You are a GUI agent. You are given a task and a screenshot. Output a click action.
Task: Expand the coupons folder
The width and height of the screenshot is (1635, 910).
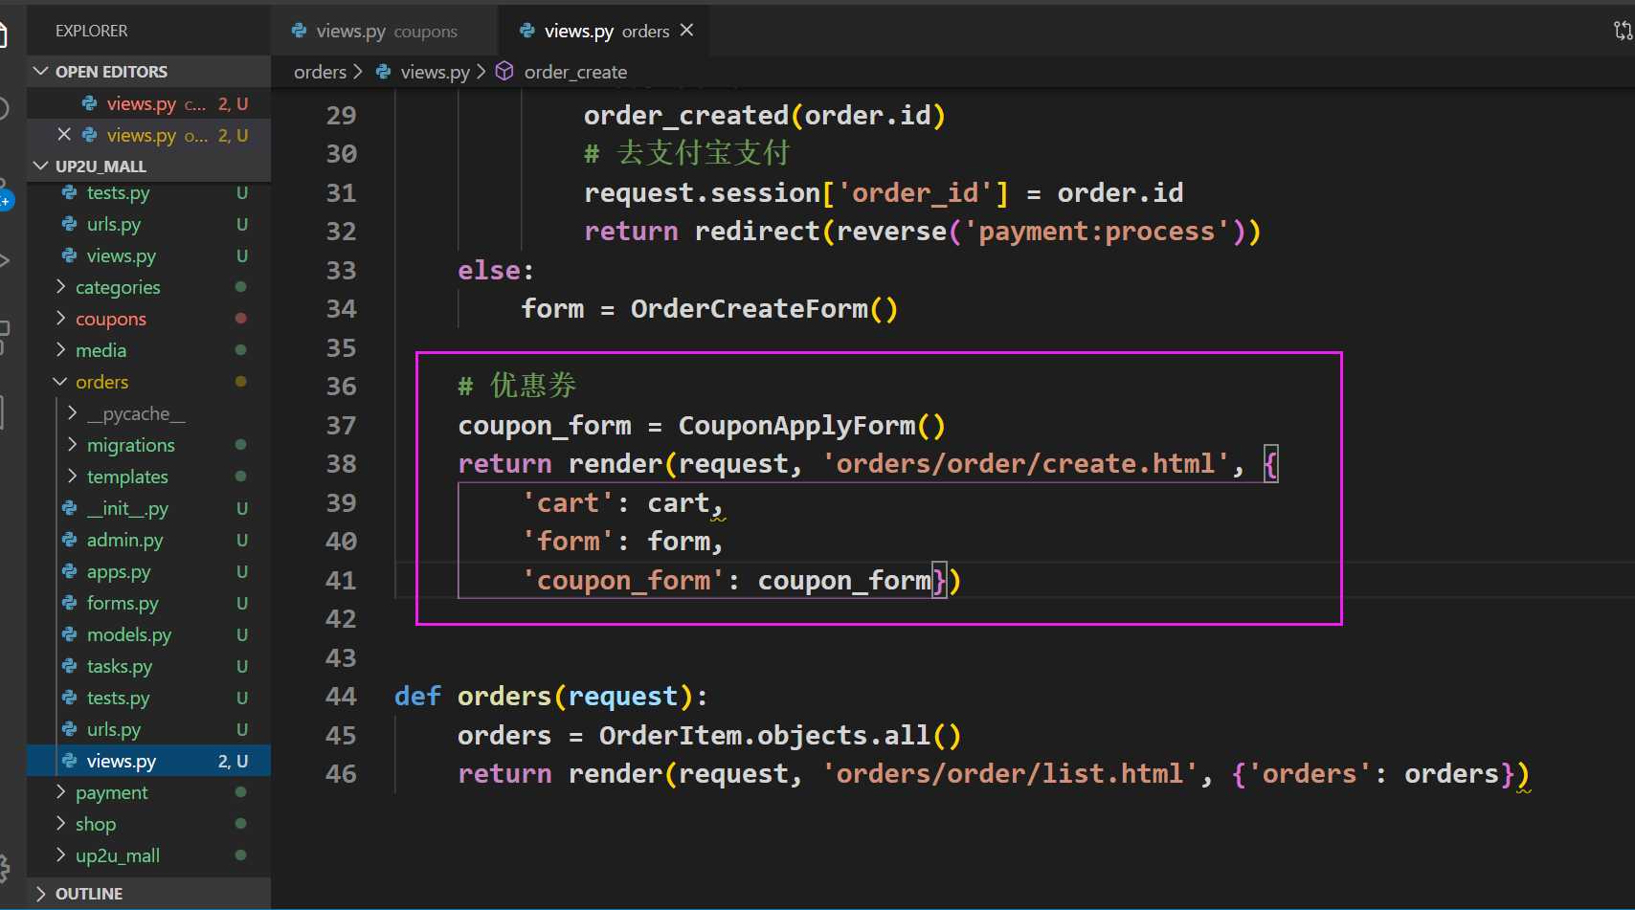pos(148,319)
